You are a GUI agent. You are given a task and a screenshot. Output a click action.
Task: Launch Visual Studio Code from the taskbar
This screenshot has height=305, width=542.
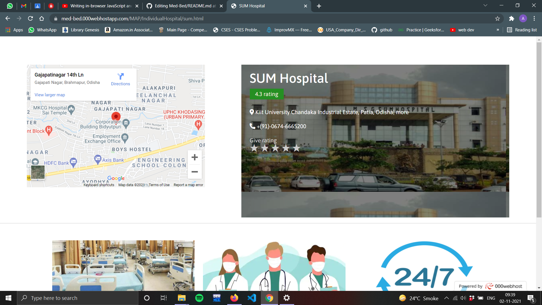click(252, 298)
